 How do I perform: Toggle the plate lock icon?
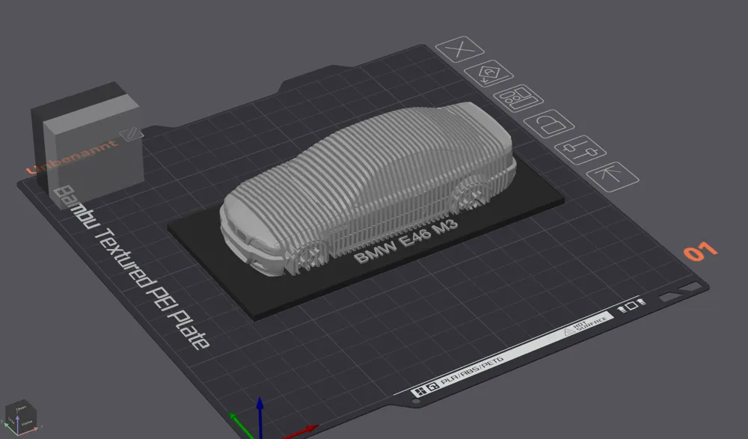pyautogui.click(x=548, y=124)
